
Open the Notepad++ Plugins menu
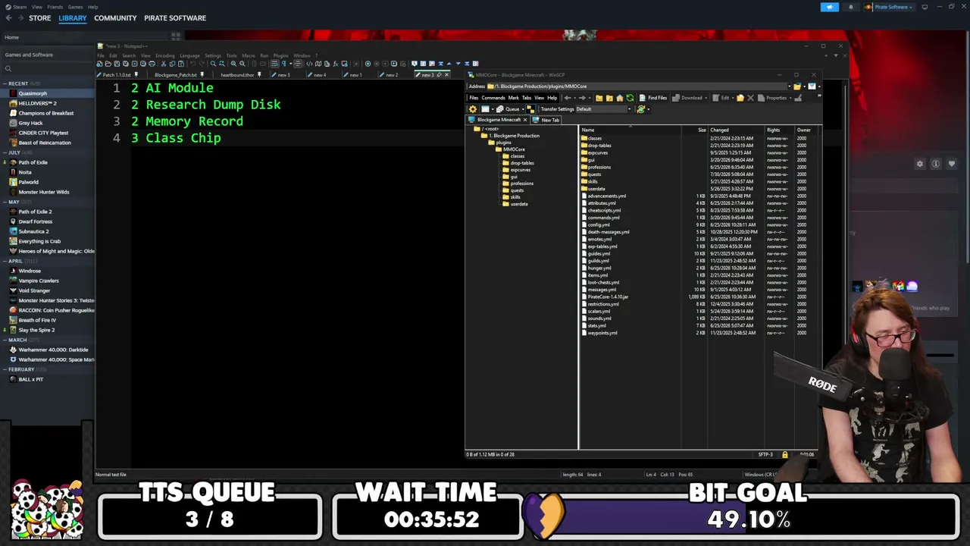pyautogui.click(x=281, y=55)
